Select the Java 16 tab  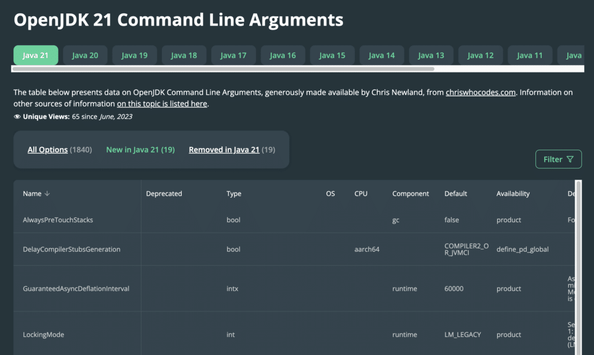[x=282, y=55]
